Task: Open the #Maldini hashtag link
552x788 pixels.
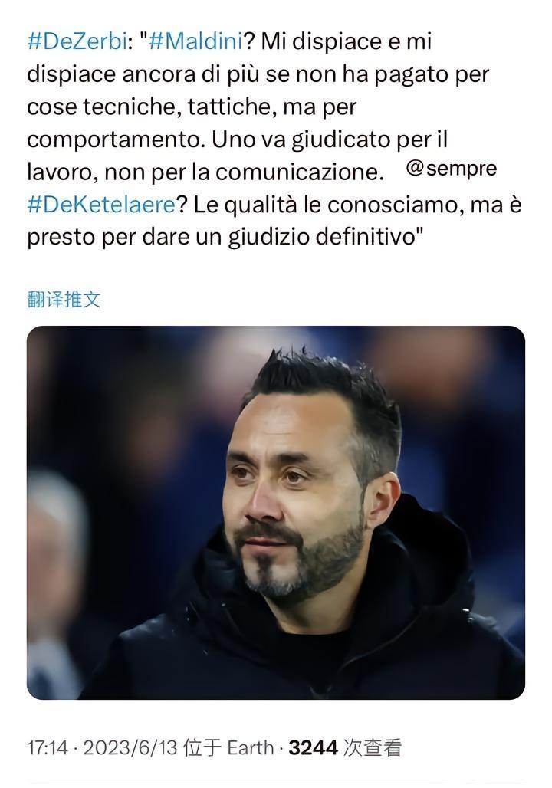Action: coord(196,41)
